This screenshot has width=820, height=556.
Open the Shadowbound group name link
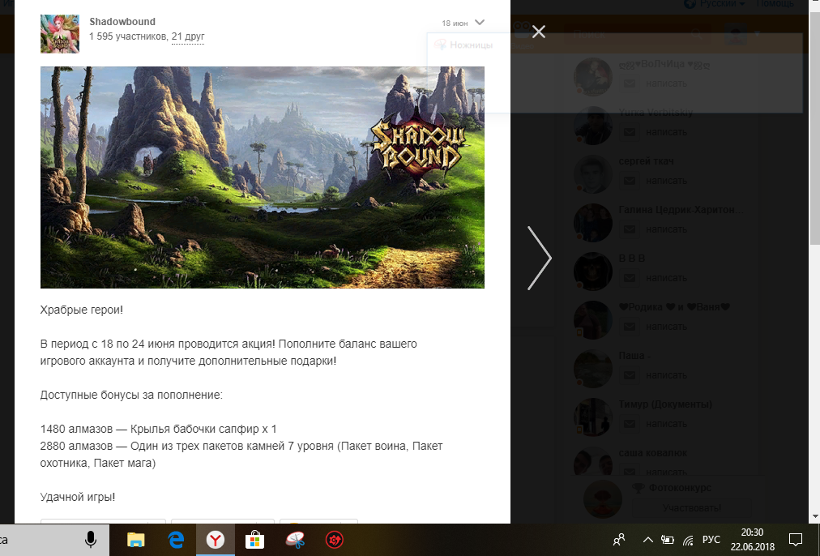122,21
